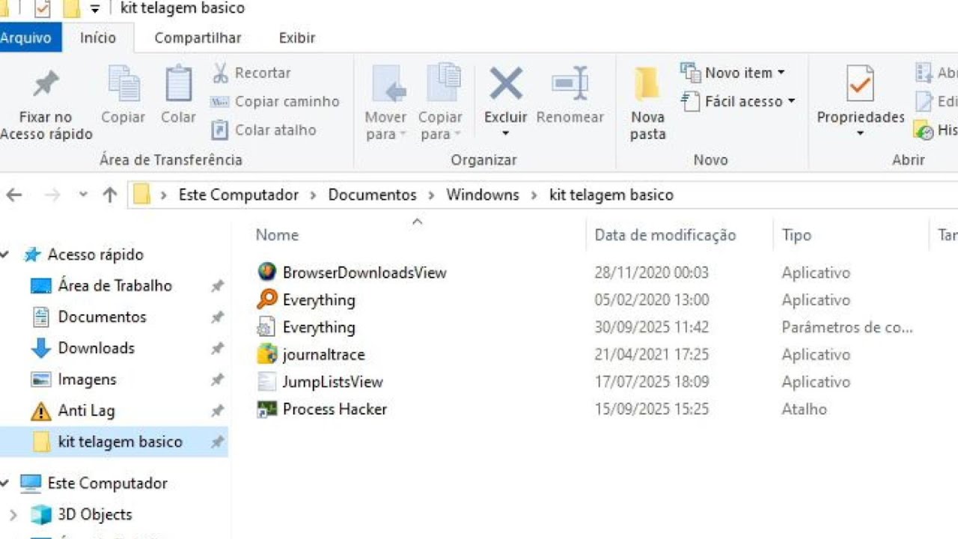Click Properties checkmark in title bar
This screenshot has width=958, height=539.
coord(43,9)
